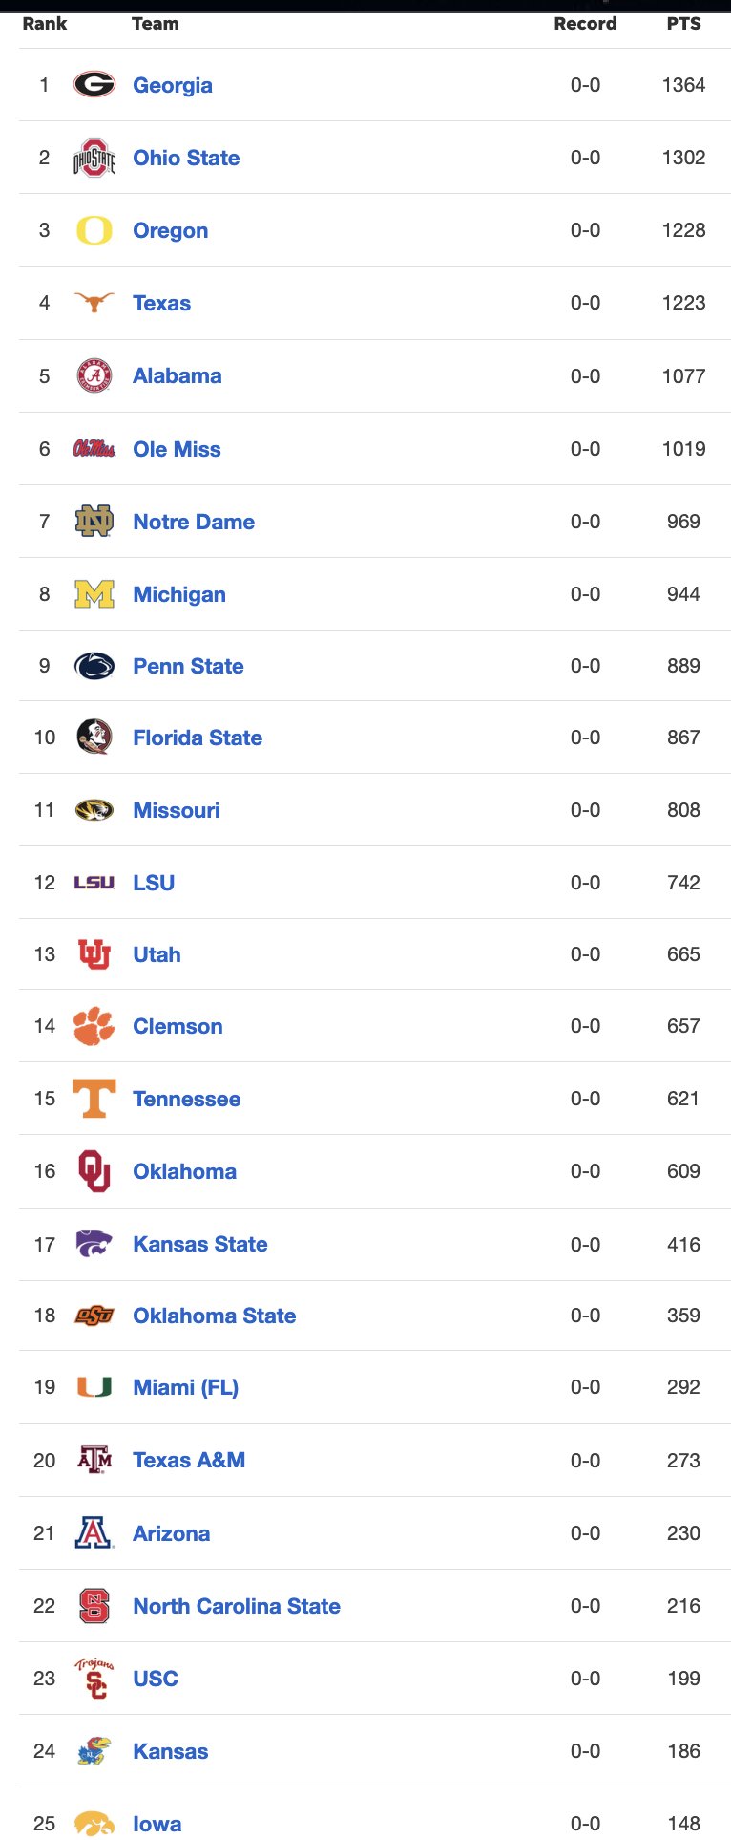Click the USC Trojans logo icon

pyautogui.click(x=94, y=1679)
